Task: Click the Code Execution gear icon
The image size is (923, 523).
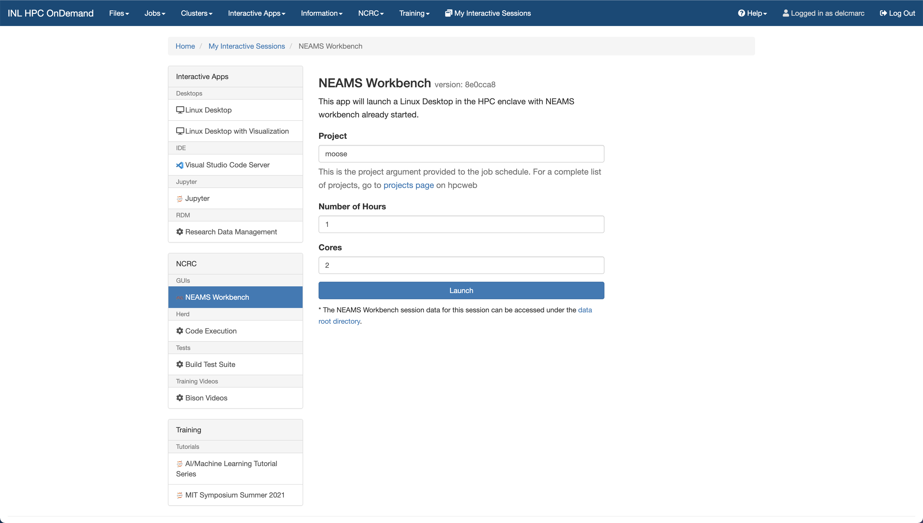Action: (x=180, y=331)
